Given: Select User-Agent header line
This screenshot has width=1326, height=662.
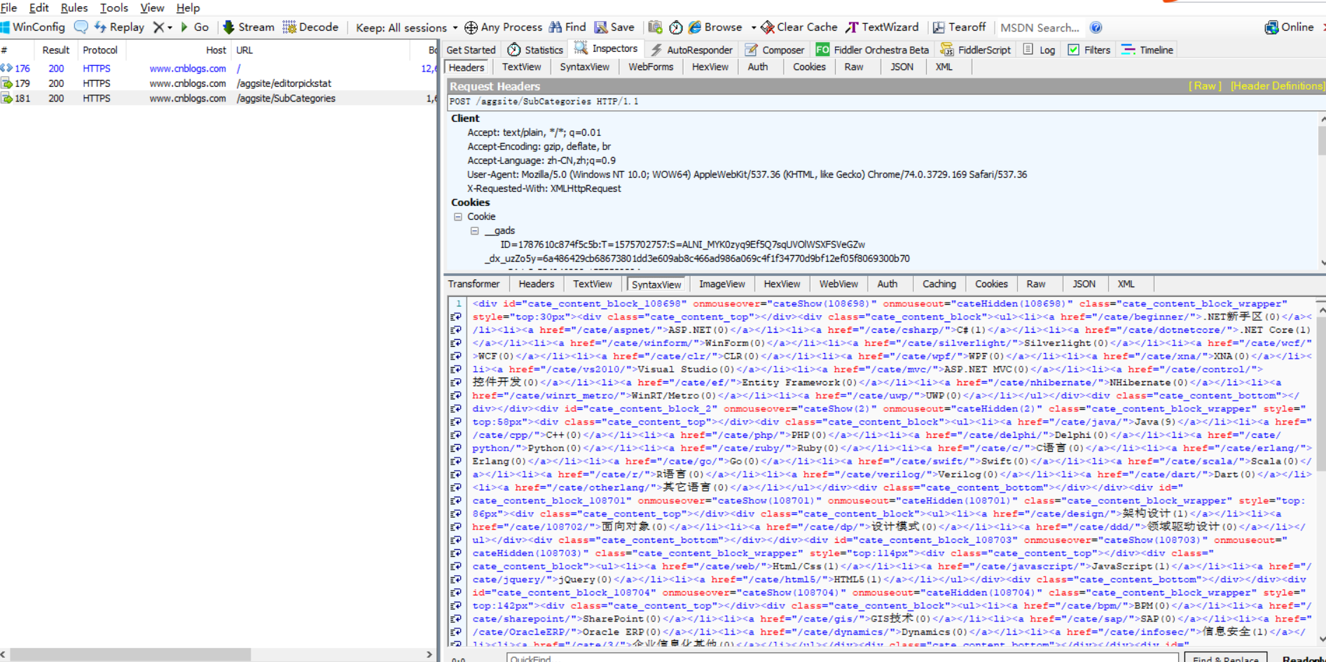Looking at the screenshot, I should click(x=747, y=174).
